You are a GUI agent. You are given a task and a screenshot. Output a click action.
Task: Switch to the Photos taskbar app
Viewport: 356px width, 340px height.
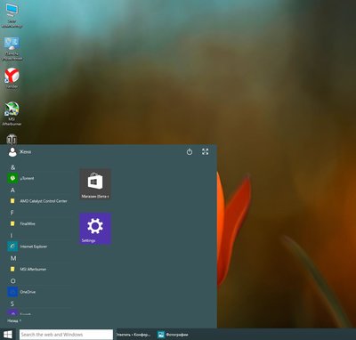[x=174, y=335]
